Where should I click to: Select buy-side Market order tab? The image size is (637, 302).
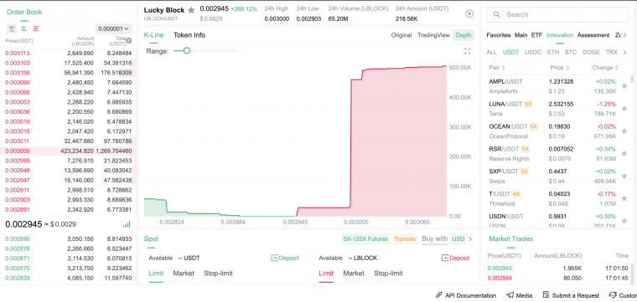point(184,274)
